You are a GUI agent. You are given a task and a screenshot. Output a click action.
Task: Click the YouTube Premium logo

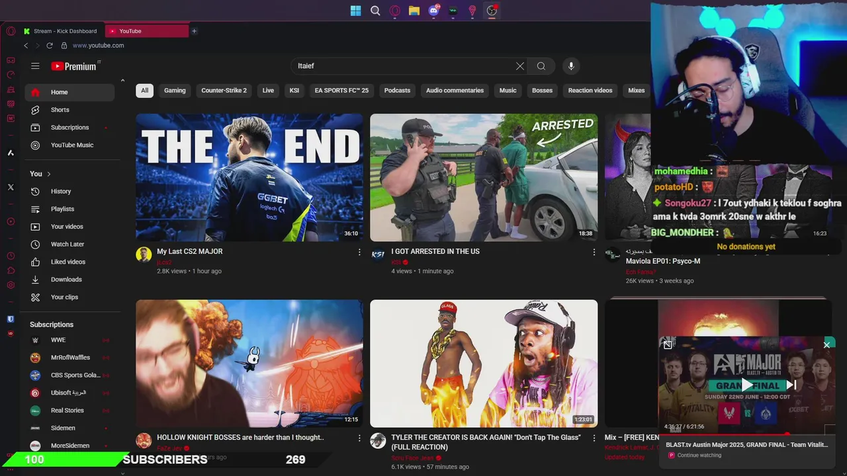coord(73,66)
